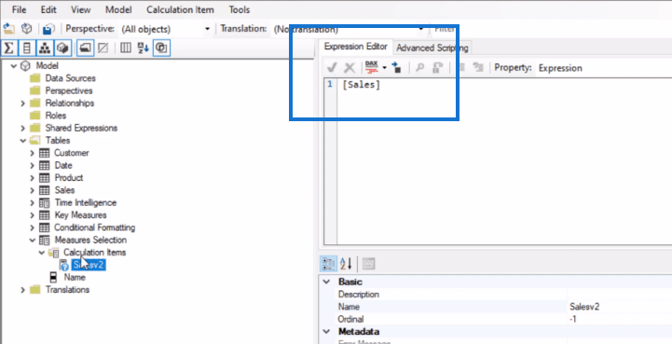The height and width of the screenshot is (344, 672).
Task: Open the Perspective dropdown
Action: pyautogui.click(x=166, y=29)
